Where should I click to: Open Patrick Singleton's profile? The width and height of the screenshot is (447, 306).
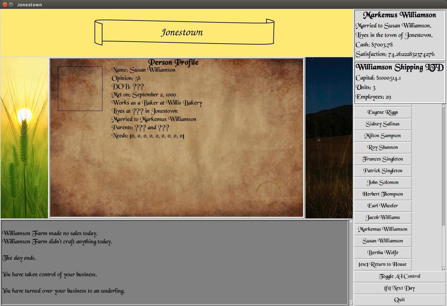(383, 171)
